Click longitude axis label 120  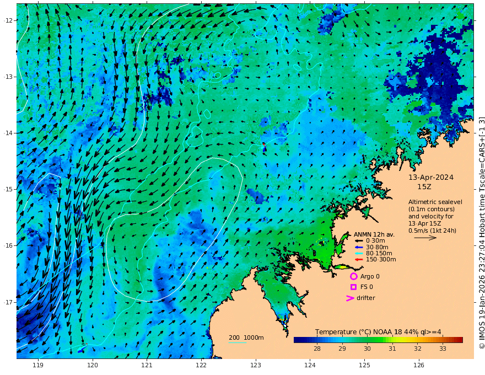pos(93,366)
